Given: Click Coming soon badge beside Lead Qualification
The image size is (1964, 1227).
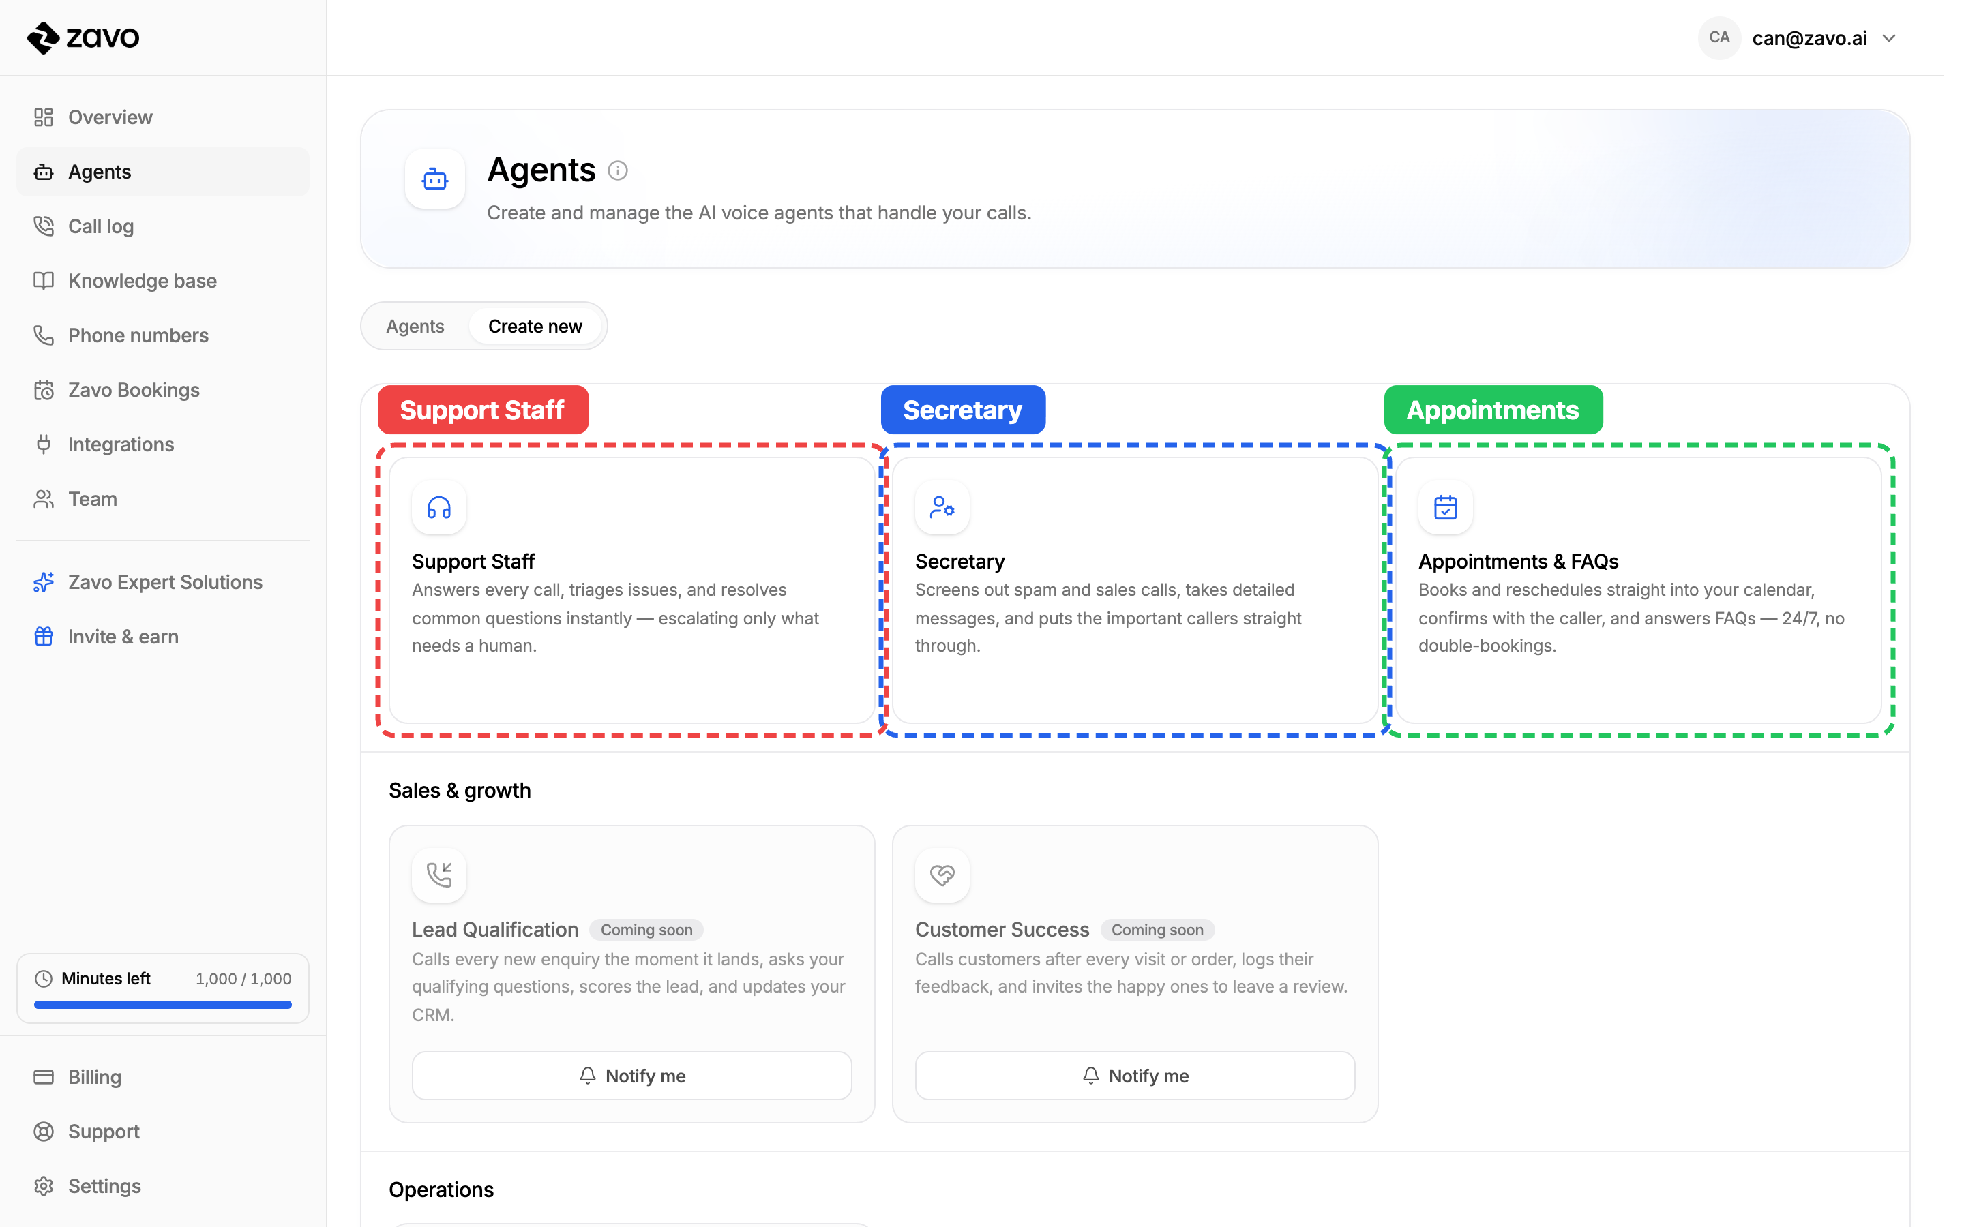Looking at the screenshot, I should pyautogui.click(x=646, y=930).
